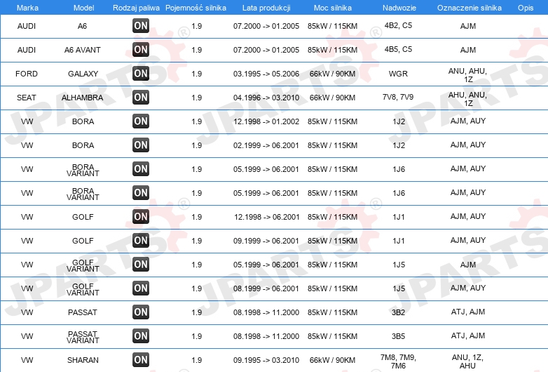Select the SEAT brand cell

pos(27,98)
